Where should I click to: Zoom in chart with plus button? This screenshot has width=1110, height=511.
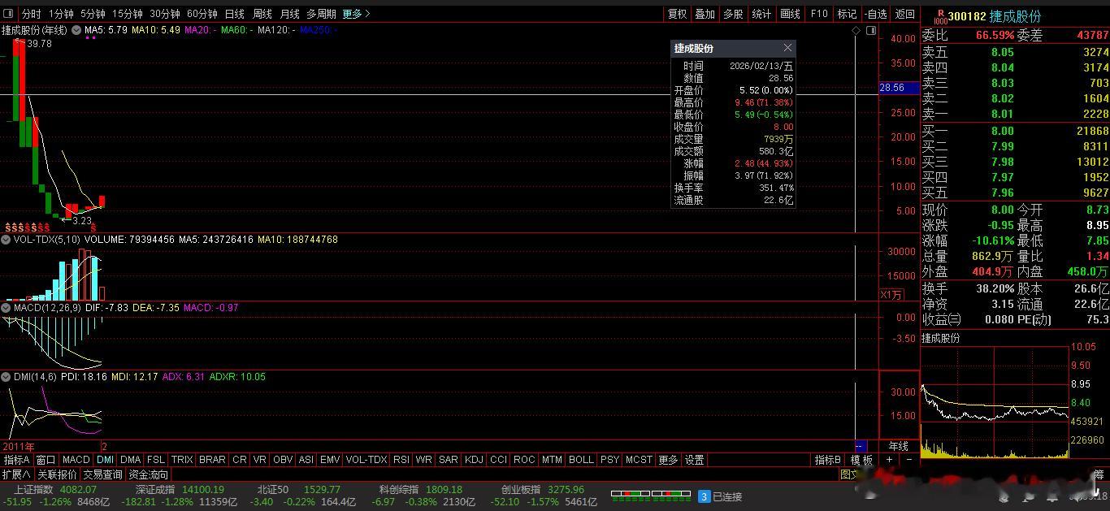889,460
